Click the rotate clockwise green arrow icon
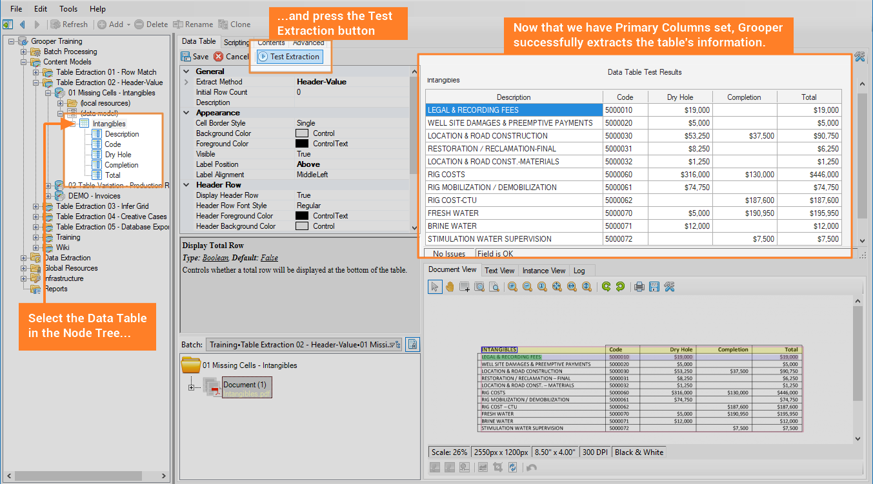 point(606,287)
